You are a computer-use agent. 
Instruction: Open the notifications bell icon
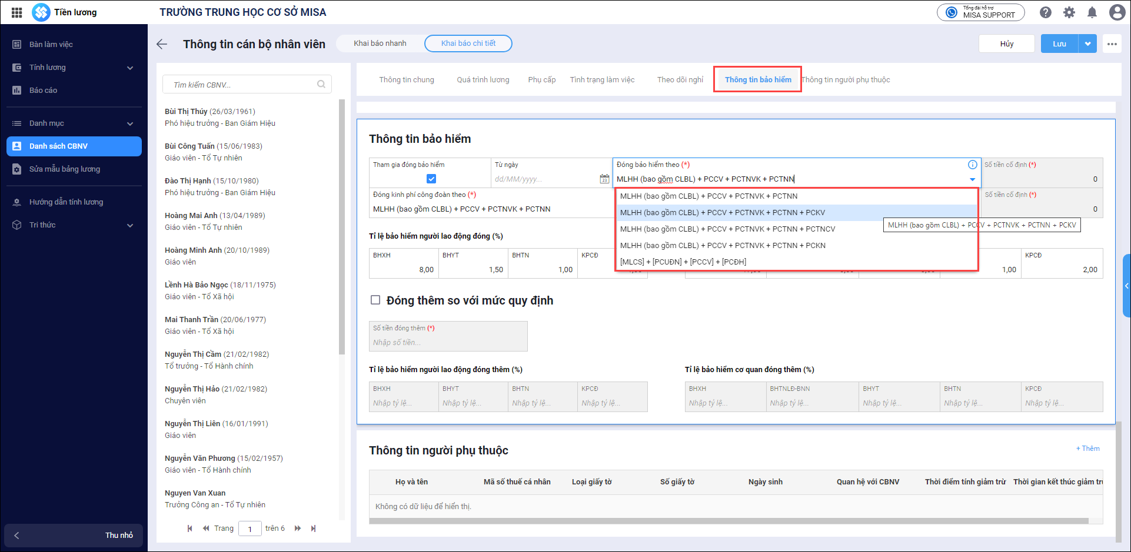click(x=1092, y=12)
